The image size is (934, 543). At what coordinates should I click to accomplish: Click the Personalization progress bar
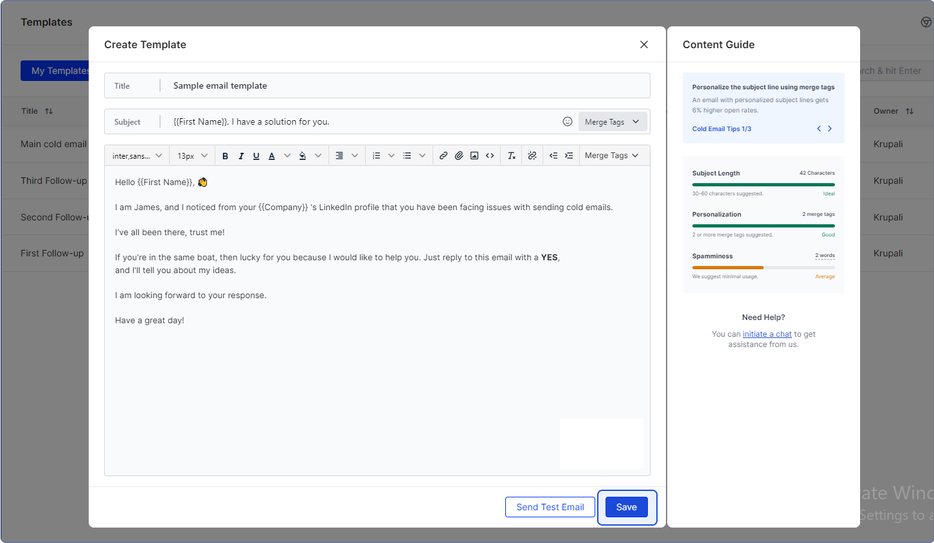(x=764, y=226)
